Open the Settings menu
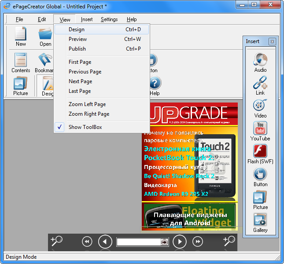This screenshot has width=284, height=264. 109,19
